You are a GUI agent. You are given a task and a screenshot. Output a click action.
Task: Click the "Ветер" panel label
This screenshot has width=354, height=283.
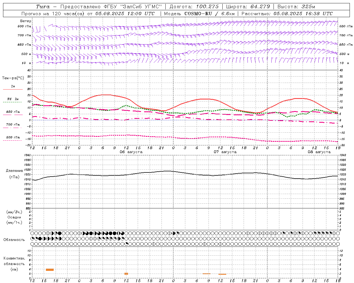coord(26,21)
